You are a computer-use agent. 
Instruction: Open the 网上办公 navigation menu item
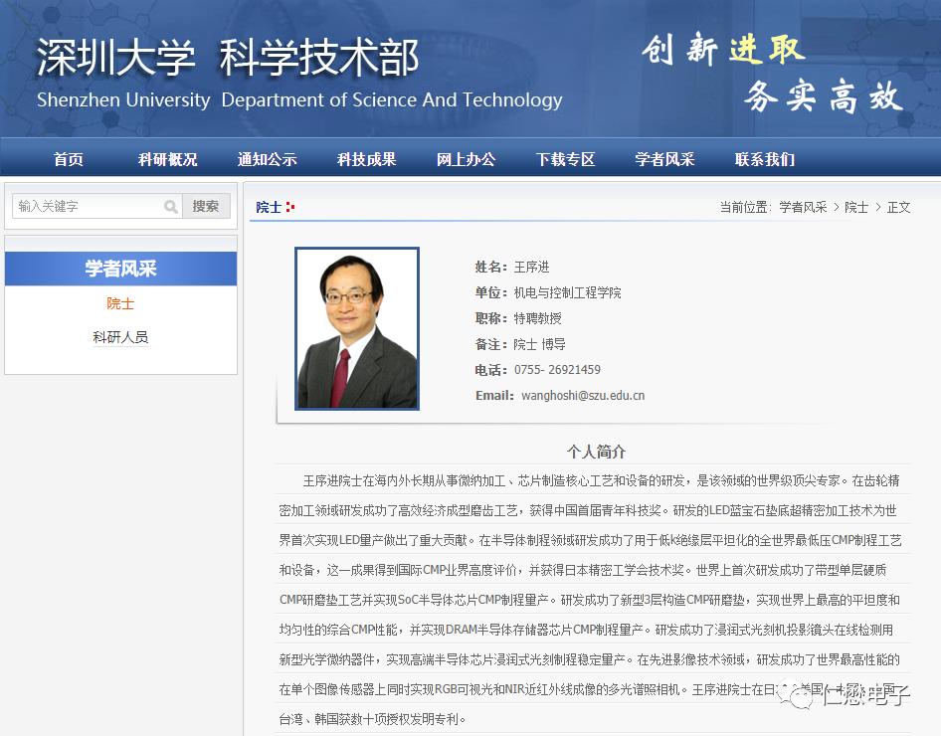(467, 159)
